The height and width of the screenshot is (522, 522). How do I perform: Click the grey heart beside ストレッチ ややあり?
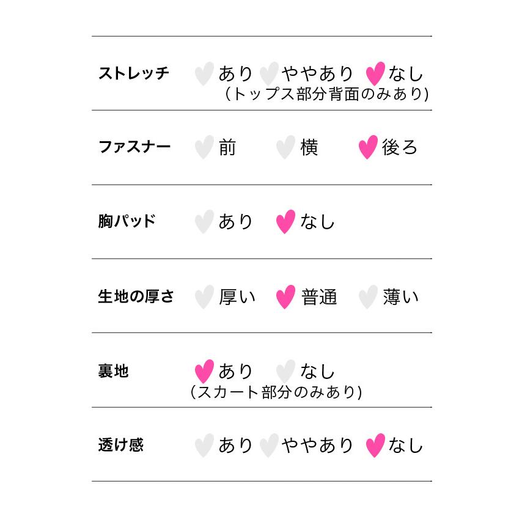coord(268,74)
